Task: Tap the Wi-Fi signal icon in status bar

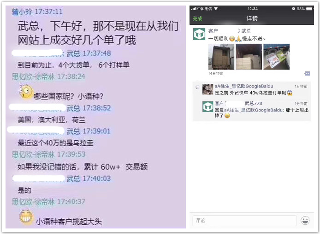Action: click(x=216, y=9)
